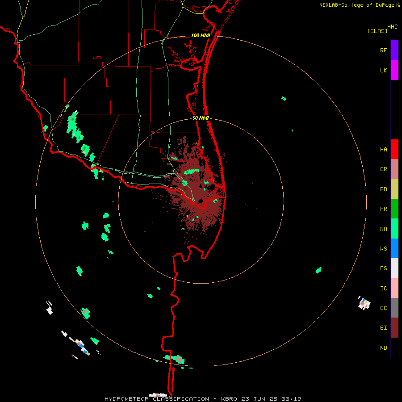Click the GR legend color swatch

[x=394, y=169]
